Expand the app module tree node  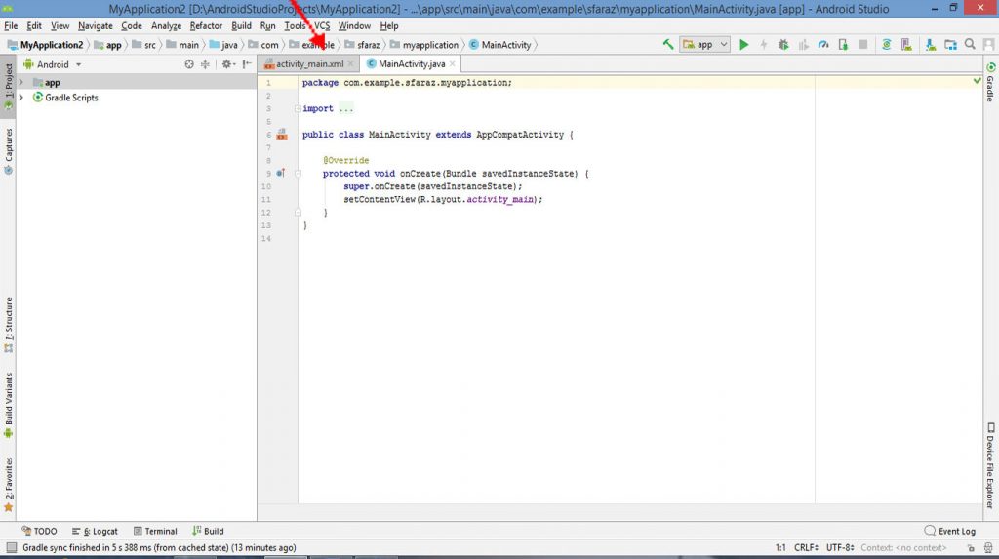pyautogui.click(x=21, y=82)
